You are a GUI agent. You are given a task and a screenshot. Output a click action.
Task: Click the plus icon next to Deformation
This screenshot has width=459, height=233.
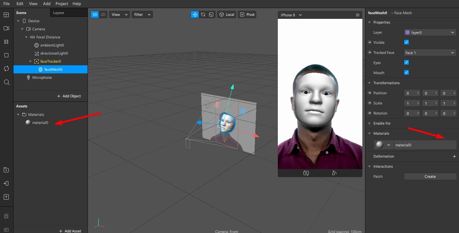tap(454, 156)
